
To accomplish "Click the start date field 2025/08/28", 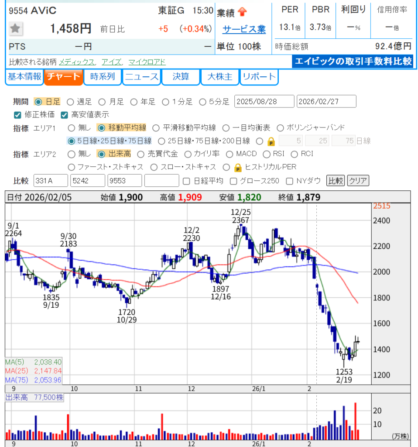I will click(x=264, y=102).
